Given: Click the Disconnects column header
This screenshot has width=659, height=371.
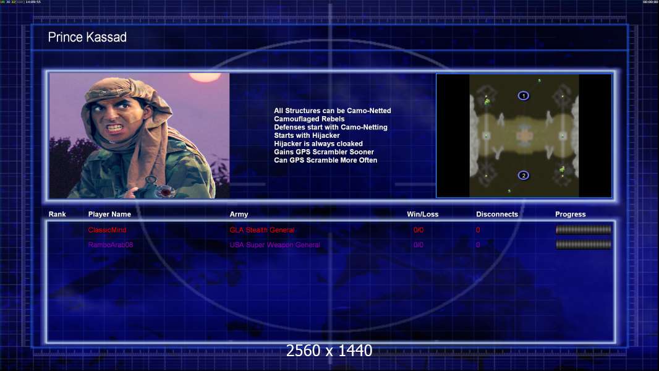Looking at the screenshot, I should coord(497,215).
